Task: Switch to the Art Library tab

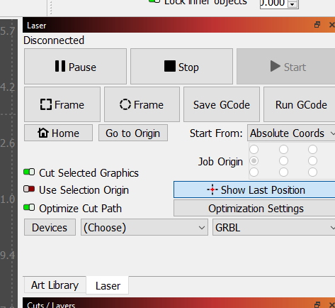Action: pos(55,285)
